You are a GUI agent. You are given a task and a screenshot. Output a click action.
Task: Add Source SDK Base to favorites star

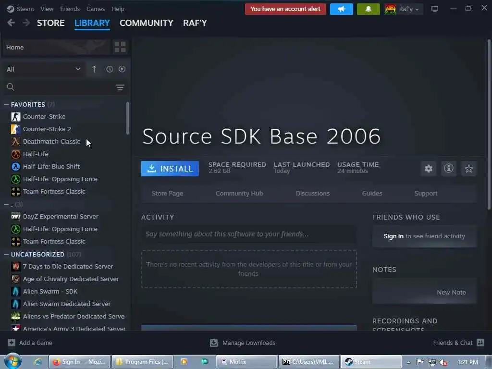[x=469, y=169]
